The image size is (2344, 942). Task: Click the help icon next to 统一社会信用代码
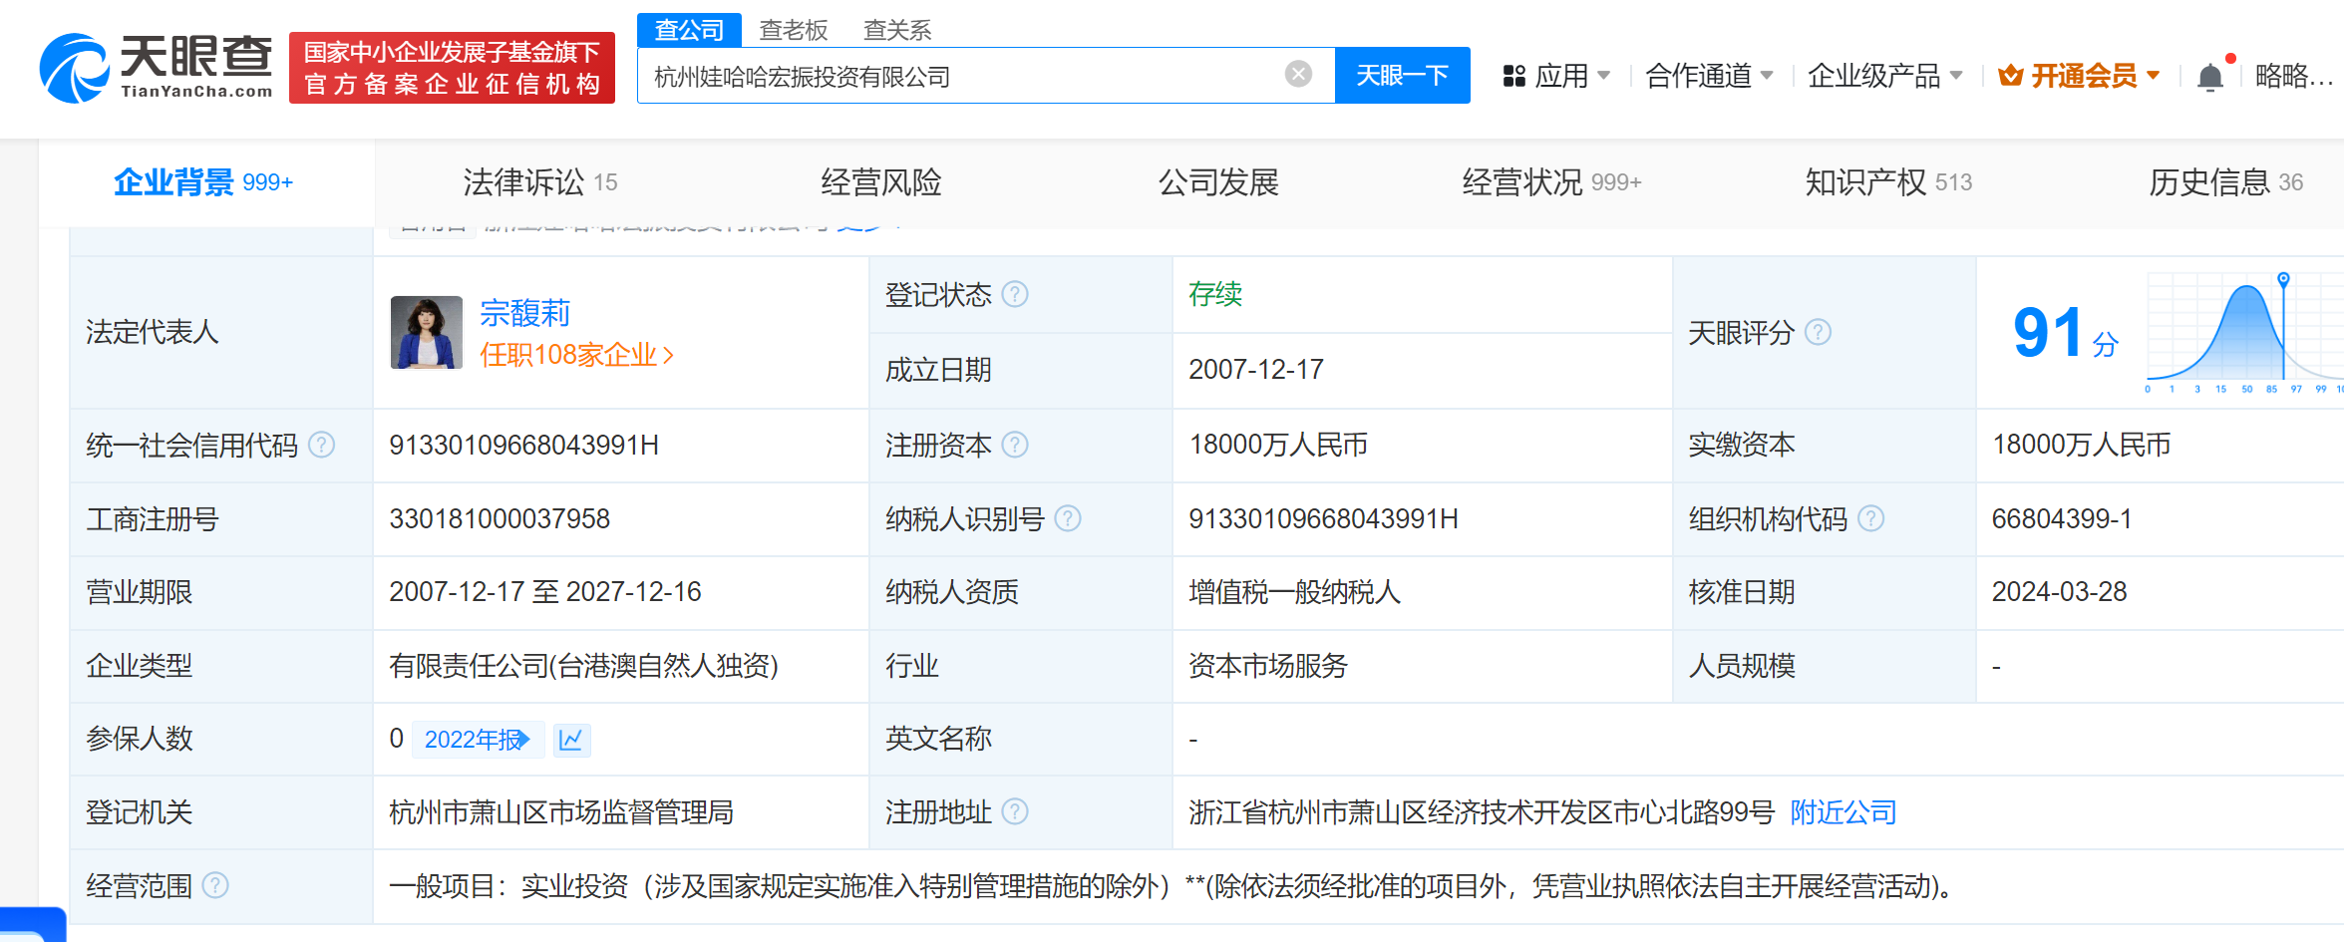[x=322, y=445]
